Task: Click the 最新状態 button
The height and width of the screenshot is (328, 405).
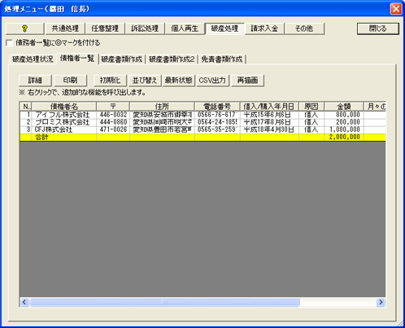Action: [179, 81]
